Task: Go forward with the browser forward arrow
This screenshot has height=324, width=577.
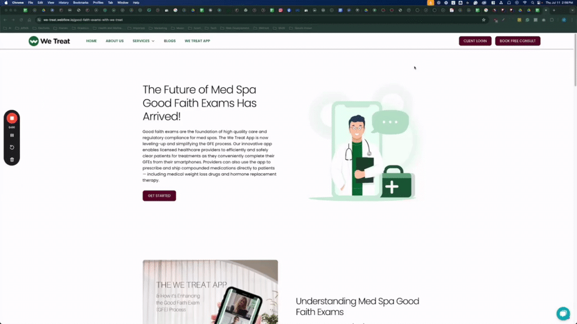Action: point(13,20)
